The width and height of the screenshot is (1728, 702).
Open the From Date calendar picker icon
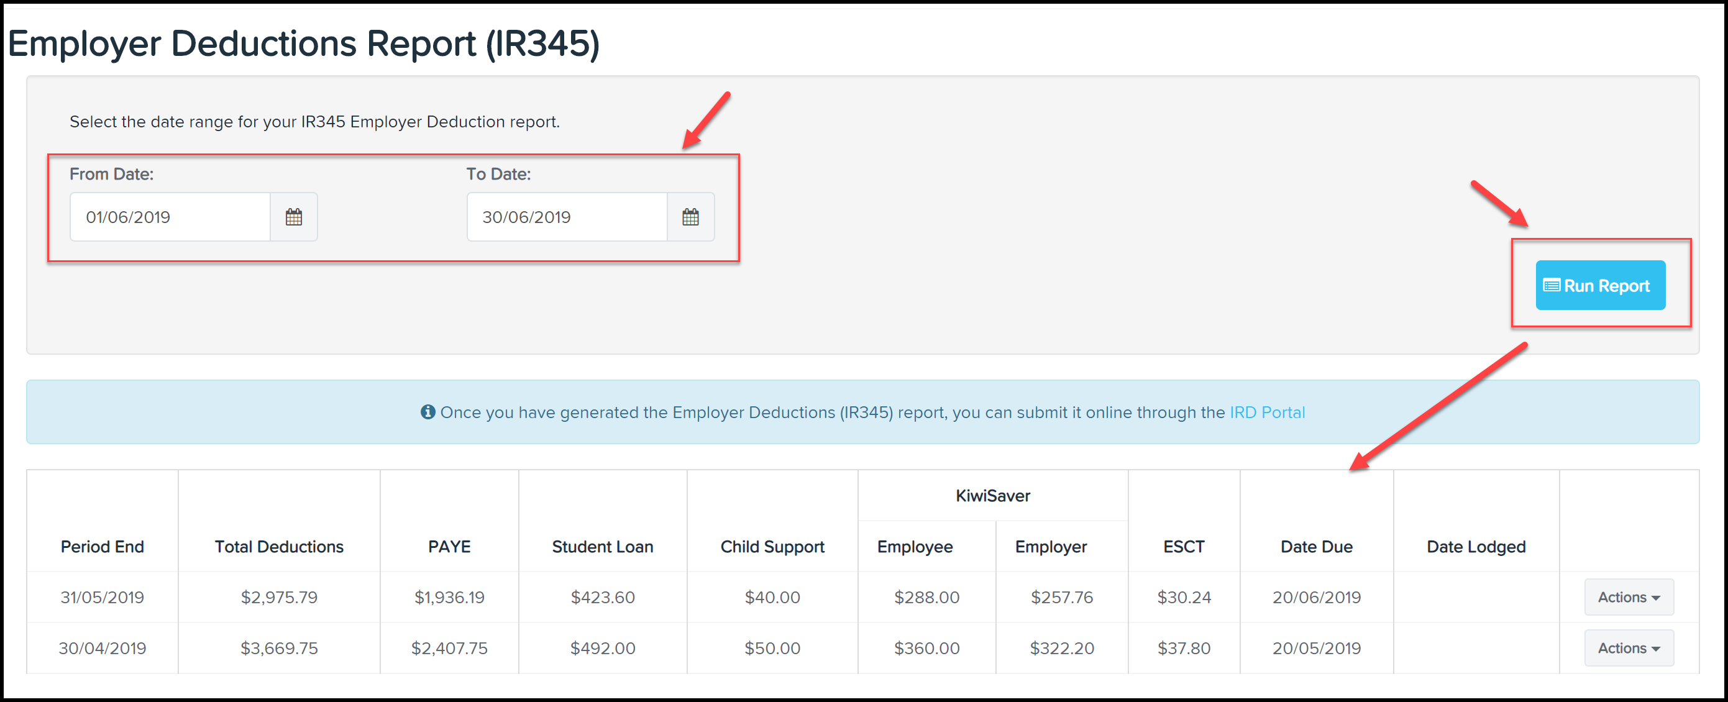(x=294, y=217)
